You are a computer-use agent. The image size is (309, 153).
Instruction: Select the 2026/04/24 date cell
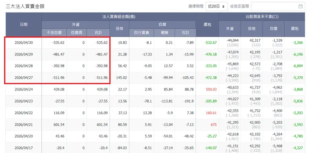(24, 89)
